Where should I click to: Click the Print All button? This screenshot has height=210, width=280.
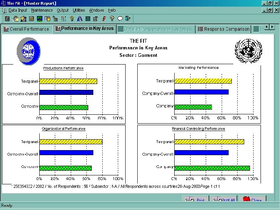[x=224, y=199]
